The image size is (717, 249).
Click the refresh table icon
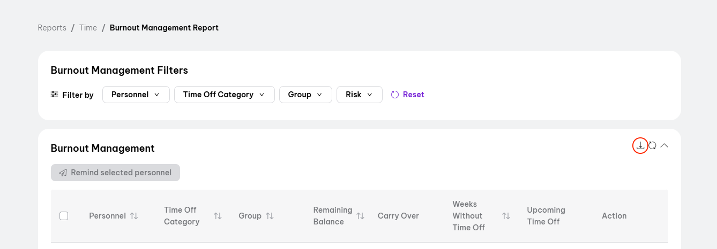point(652,145)
